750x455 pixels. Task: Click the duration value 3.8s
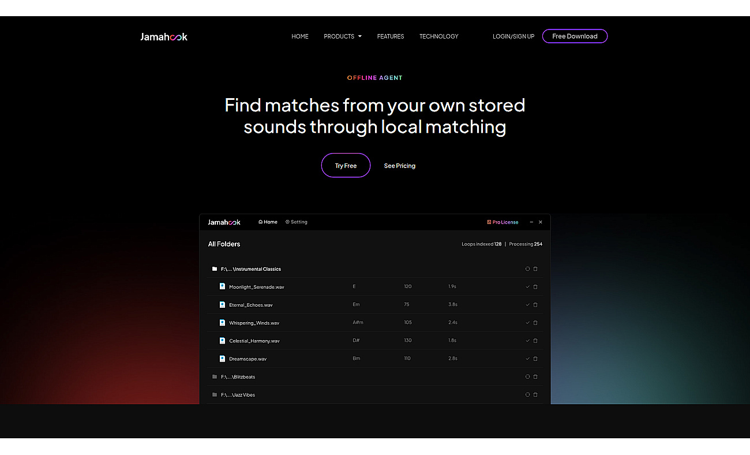coord(453,304)
